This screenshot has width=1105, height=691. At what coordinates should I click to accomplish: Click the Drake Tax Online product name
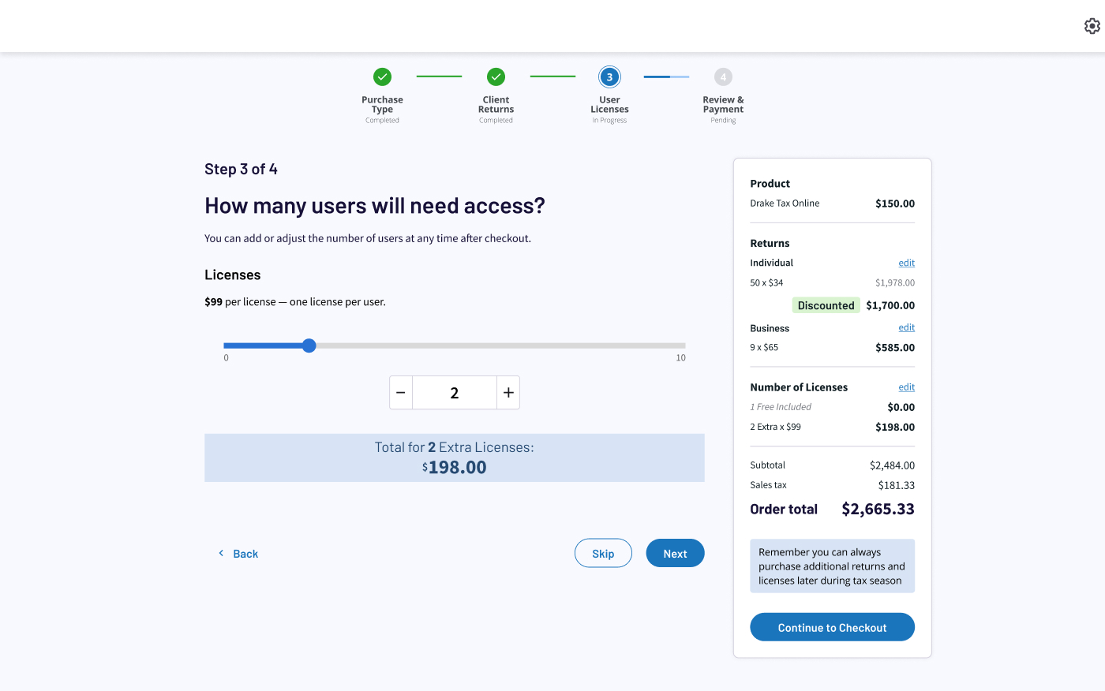[785, 204]
